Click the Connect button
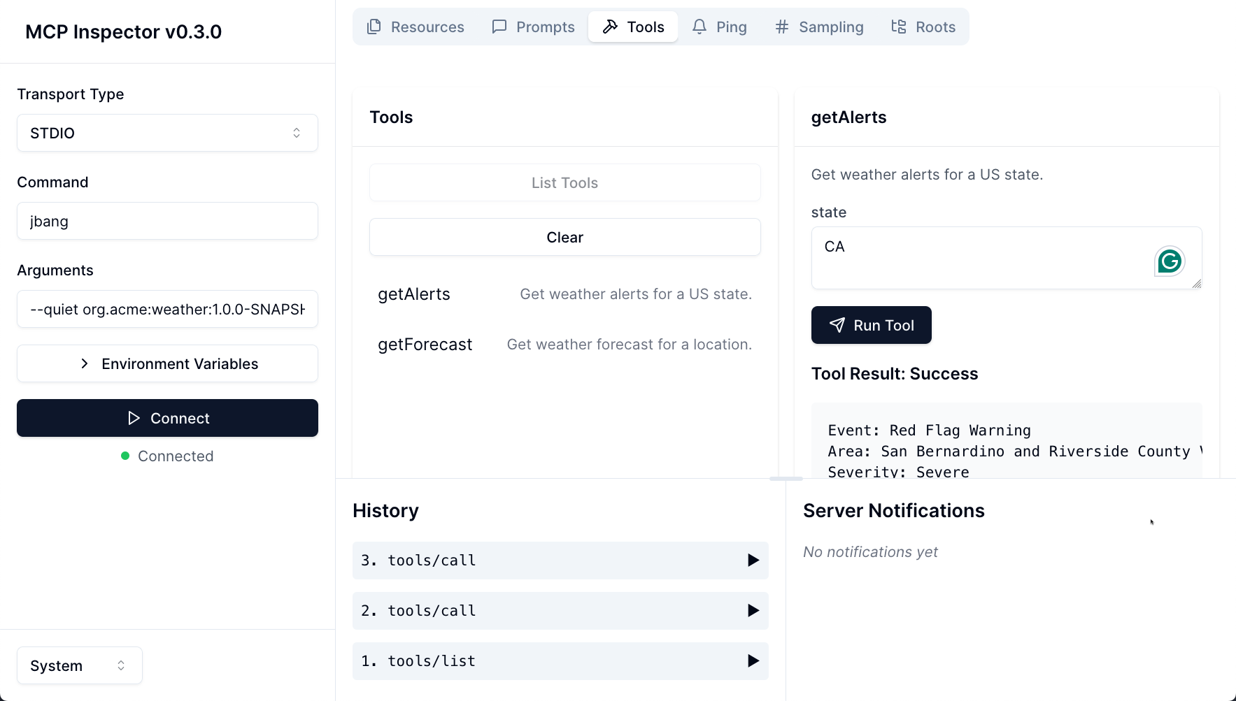The image size is (1236, 701). tap(167, 418)
